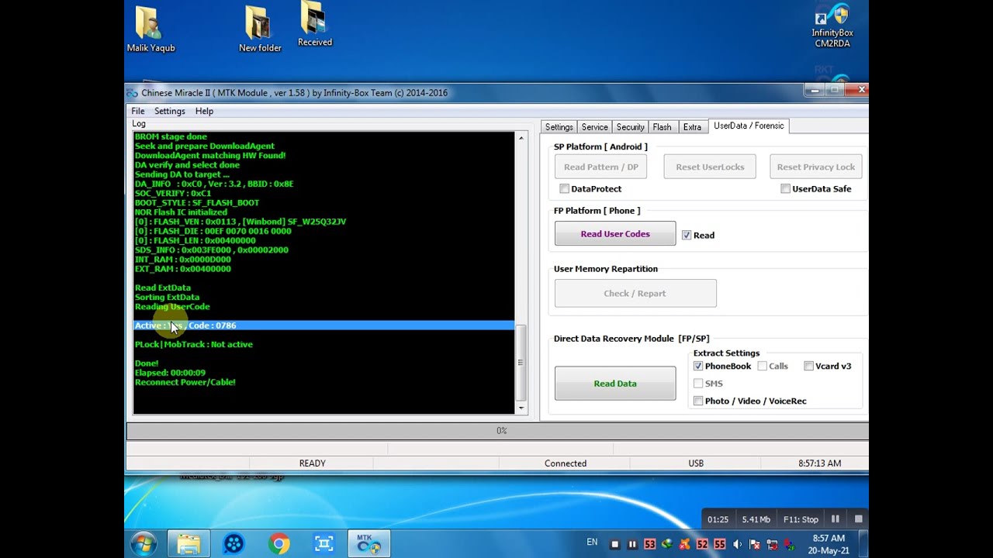Viewport: 993px width, 558px height.
Task: Click the Reset Privacy Lock button
Action: pos(816,167)
